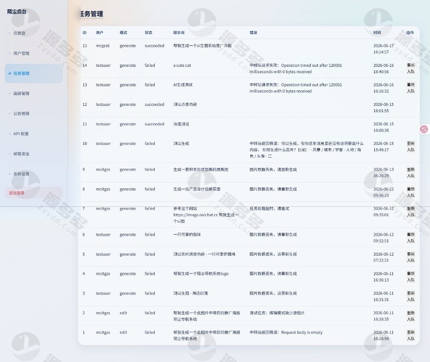430x362 pixels.
Task: Open 系统设置 in the sidebar
Action: [x=34, y=174]
